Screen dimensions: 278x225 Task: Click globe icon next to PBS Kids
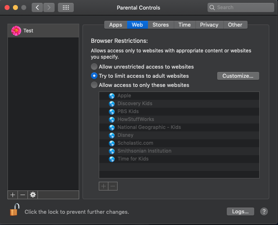click(112, 111)
